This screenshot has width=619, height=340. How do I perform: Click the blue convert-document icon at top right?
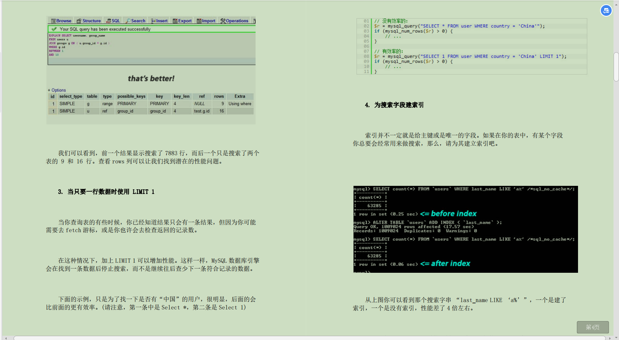click(x=606, y=10)
